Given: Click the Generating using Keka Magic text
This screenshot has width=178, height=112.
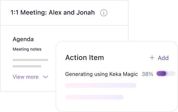Looking at the screenshot, I should (101, 74).
